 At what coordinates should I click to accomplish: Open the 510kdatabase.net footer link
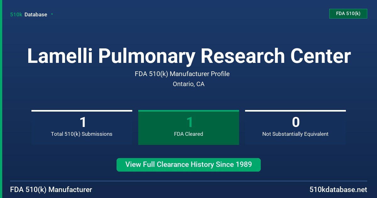click(x=338, y=190)
